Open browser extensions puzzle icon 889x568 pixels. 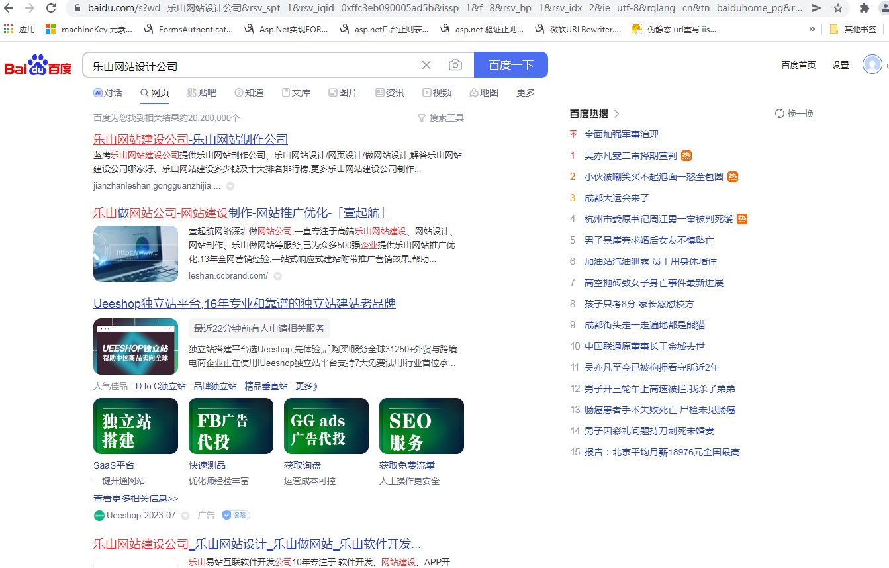[x=864, y=8]
